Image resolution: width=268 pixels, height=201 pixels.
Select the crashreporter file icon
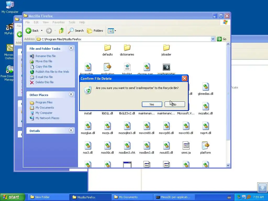coord(166,67)
